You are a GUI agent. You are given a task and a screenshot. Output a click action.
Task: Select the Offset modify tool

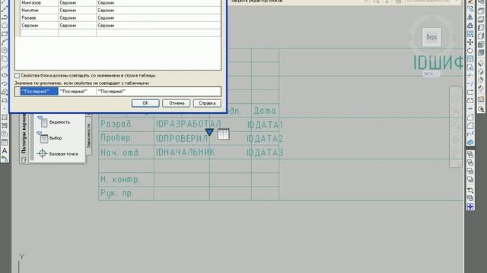pos(470,26)
